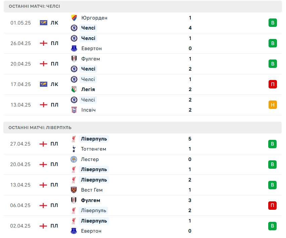Click the Leicester club crest icon

click(x=74, y=159)
